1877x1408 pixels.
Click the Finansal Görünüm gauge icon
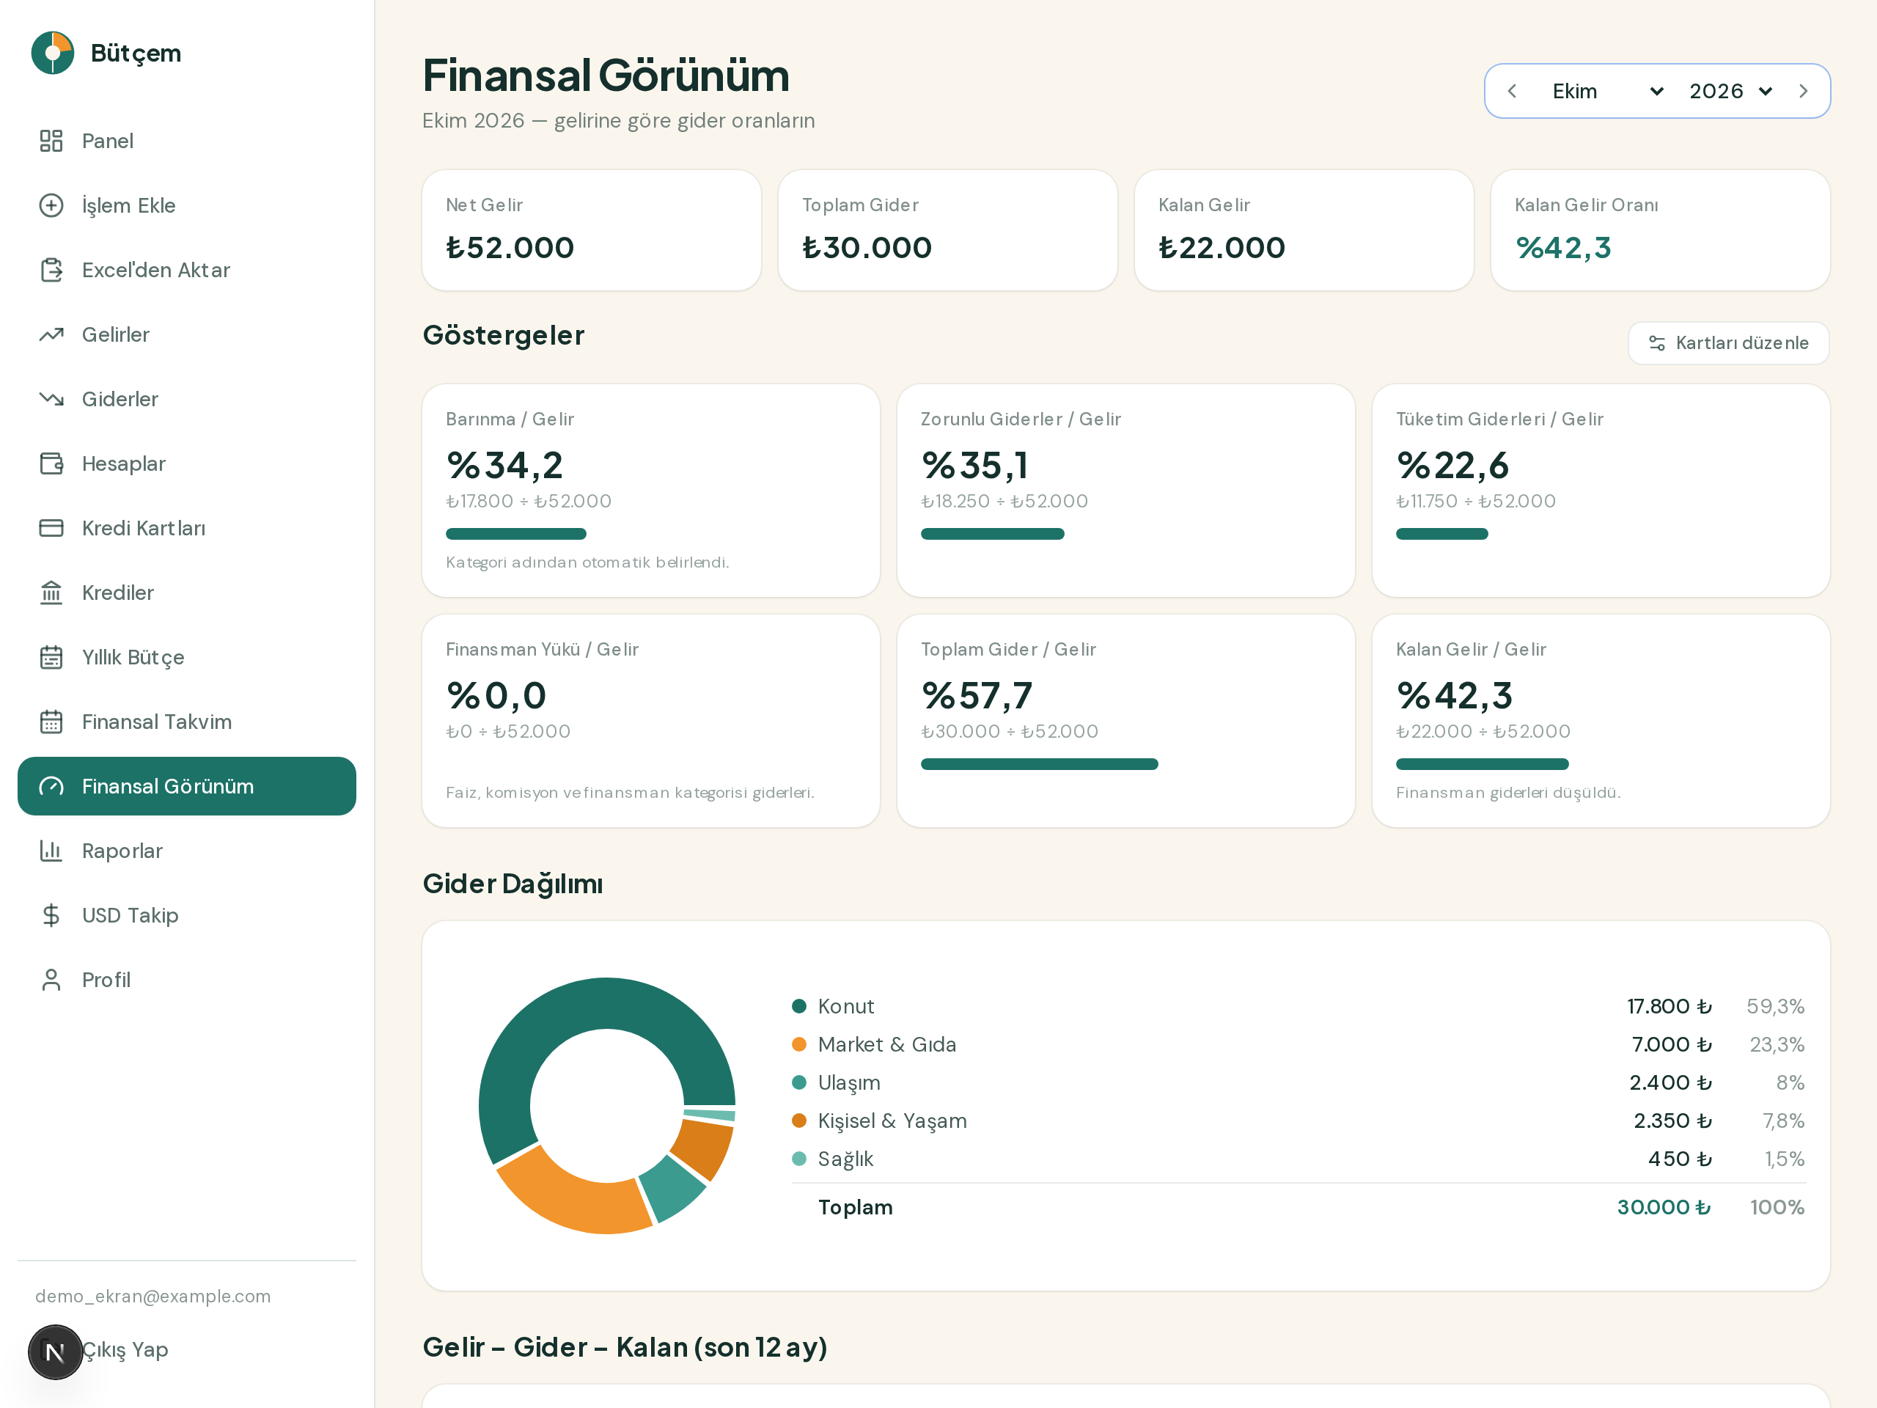[51, 786]
